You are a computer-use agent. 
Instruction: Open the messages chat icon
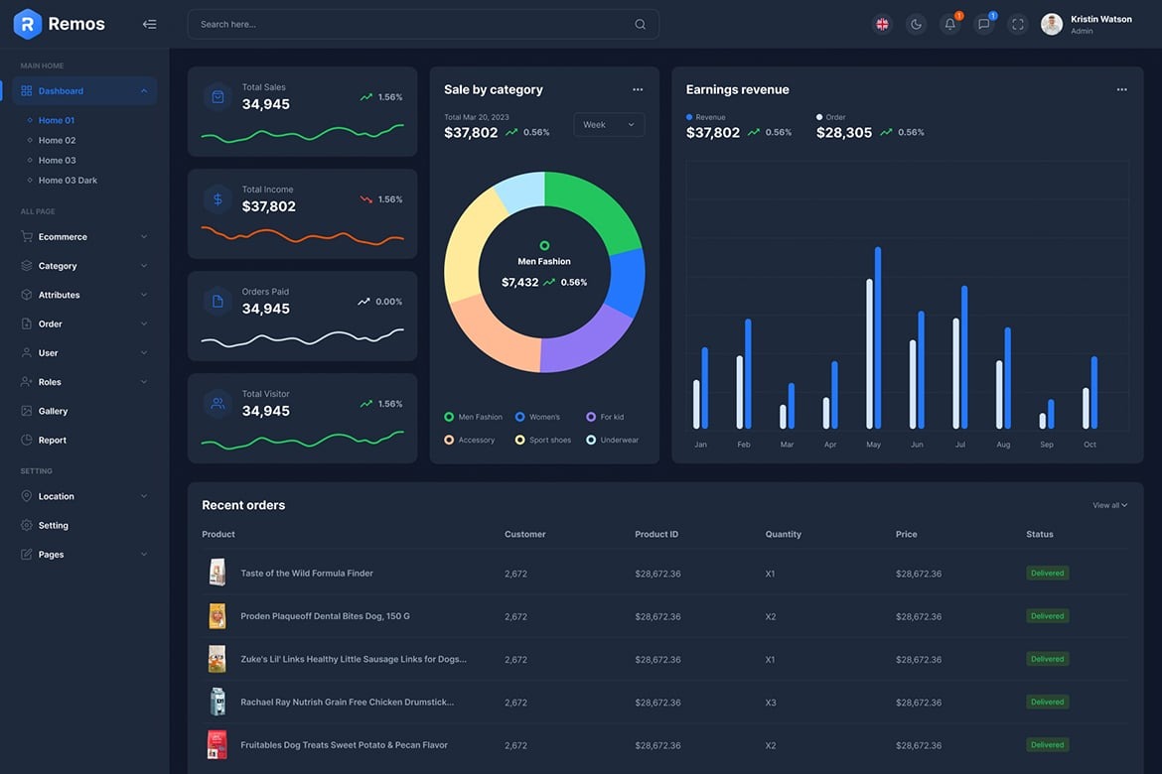pos(981,22)
